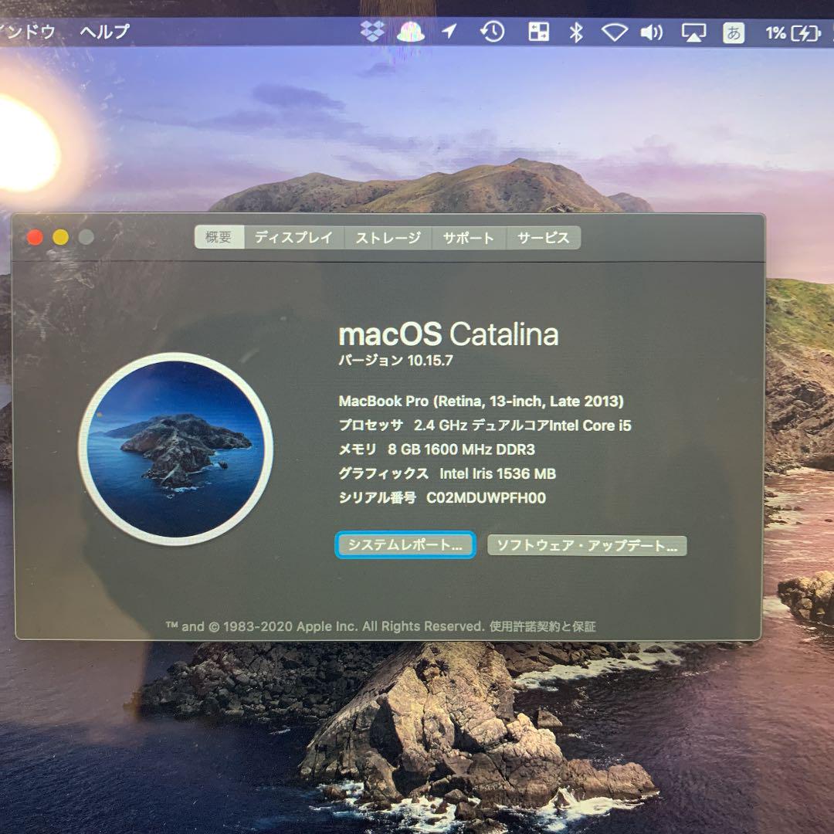This screenshot has width=834, height=834.
Task: Open the Wi-Fi menu
Action: click(615, 32)
